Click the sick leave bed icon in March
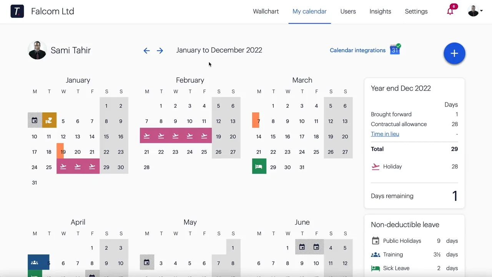The width and height of the screenshot is (492, 277). pos(259,167)
